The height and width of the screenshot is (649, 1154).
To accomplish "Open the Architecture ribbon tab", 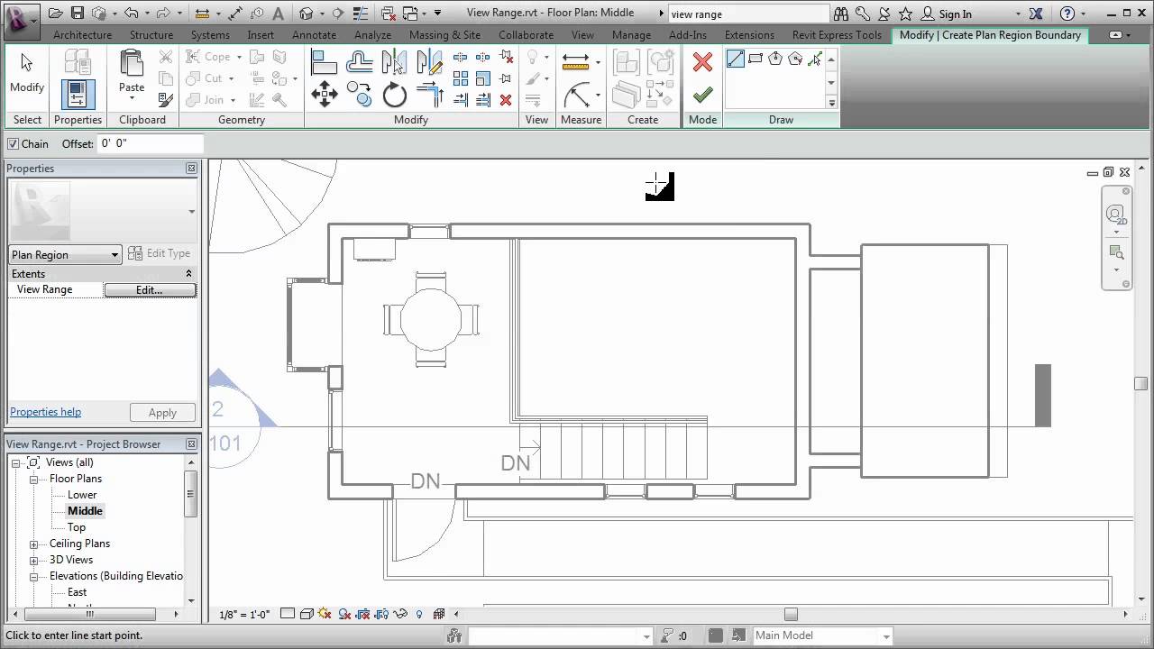I will point(83,35).
